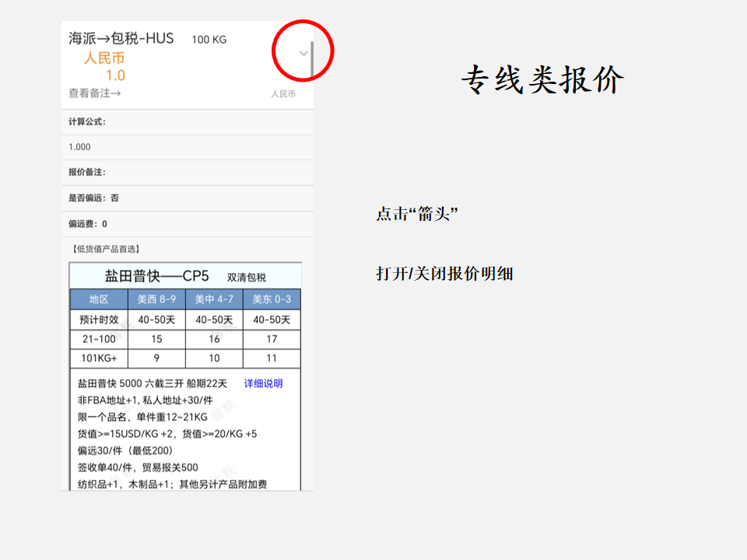Open the 查看备注→ link
The image size is (747, 560).
94,93
